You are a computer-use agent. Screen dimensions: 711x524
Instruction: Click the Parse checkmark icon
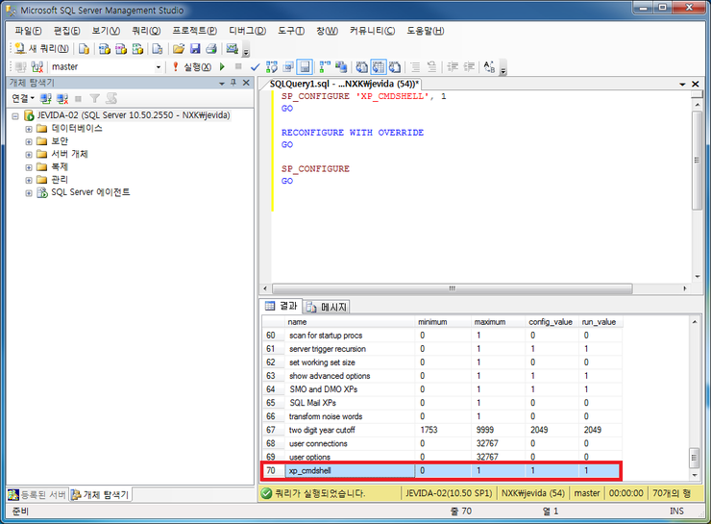click(255, 67)
